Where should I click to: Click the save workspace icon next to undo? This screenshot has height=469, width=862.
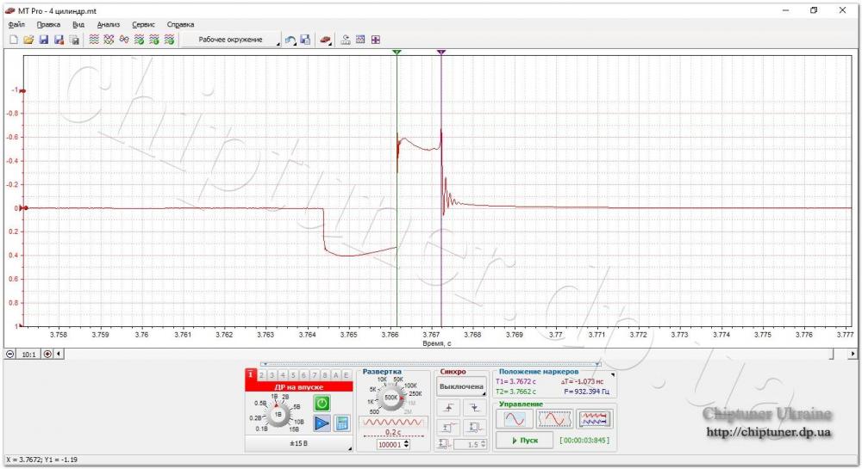click(306, 40)
